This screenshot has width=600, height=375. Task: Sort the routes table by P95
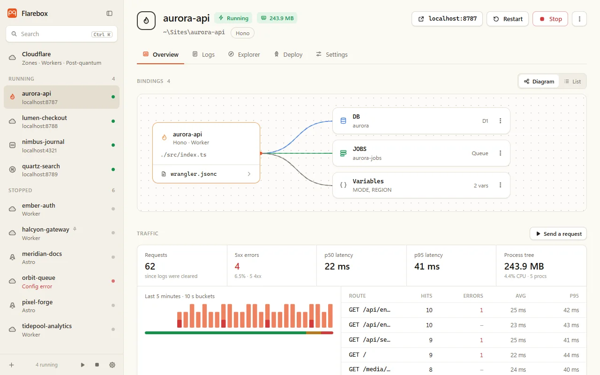tap(574, 296)
